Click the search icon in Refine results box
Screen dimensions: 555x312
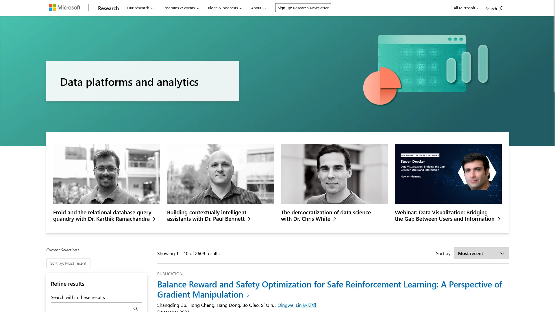coord(136,309)
